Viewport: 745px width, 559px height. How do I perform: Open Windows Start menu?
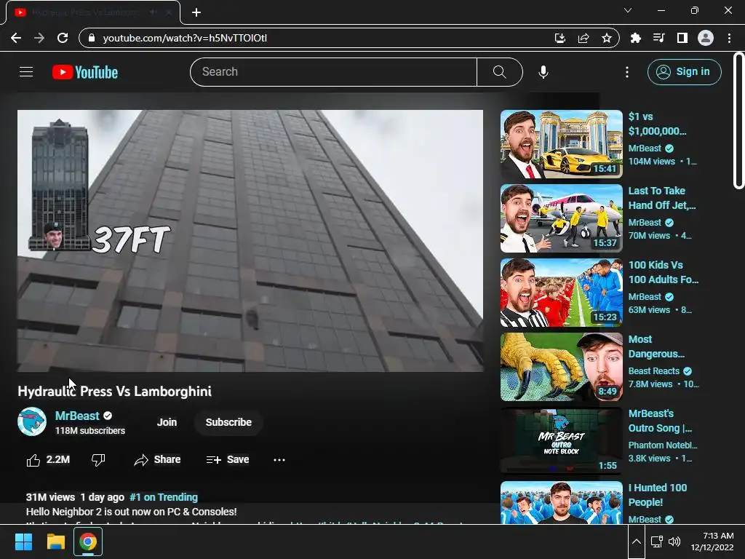click(x=23, y=542)
